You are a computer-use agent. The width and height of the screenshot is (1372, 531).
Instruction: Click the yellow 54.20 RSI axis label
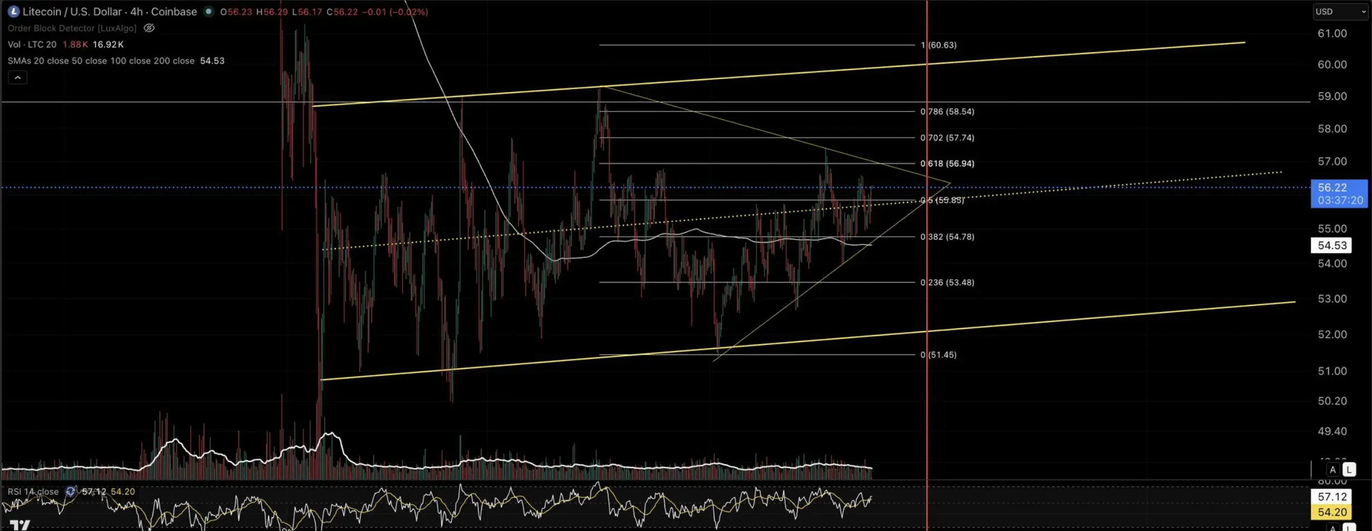(1331, 512)
